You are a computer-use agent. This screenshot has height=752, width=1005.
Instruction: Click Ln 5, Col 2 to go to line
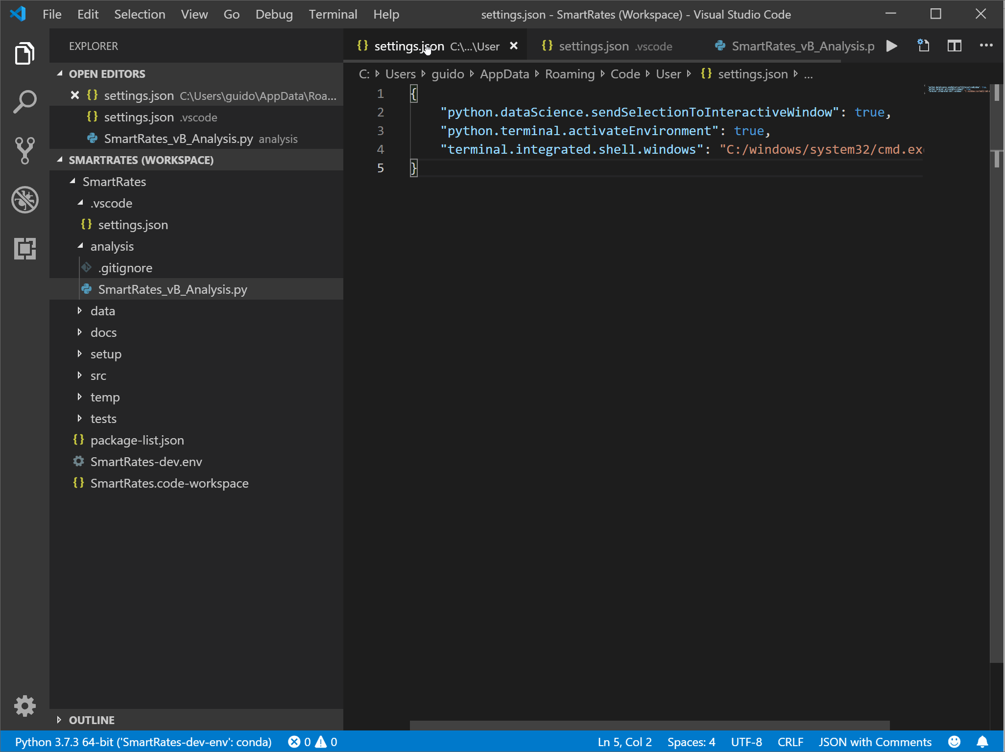(624, 742)
